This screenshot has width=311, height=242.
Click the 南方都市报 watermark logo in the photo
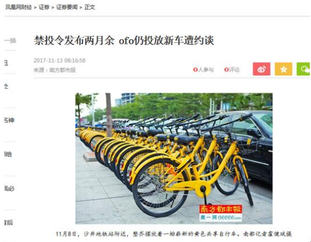pos(220,209)
